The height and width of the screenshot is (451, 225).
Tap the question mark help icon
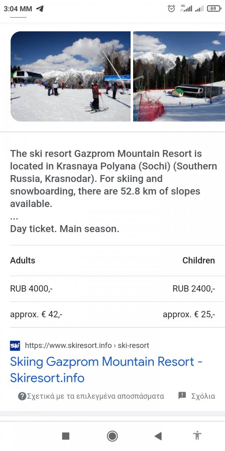pos(22,396)
